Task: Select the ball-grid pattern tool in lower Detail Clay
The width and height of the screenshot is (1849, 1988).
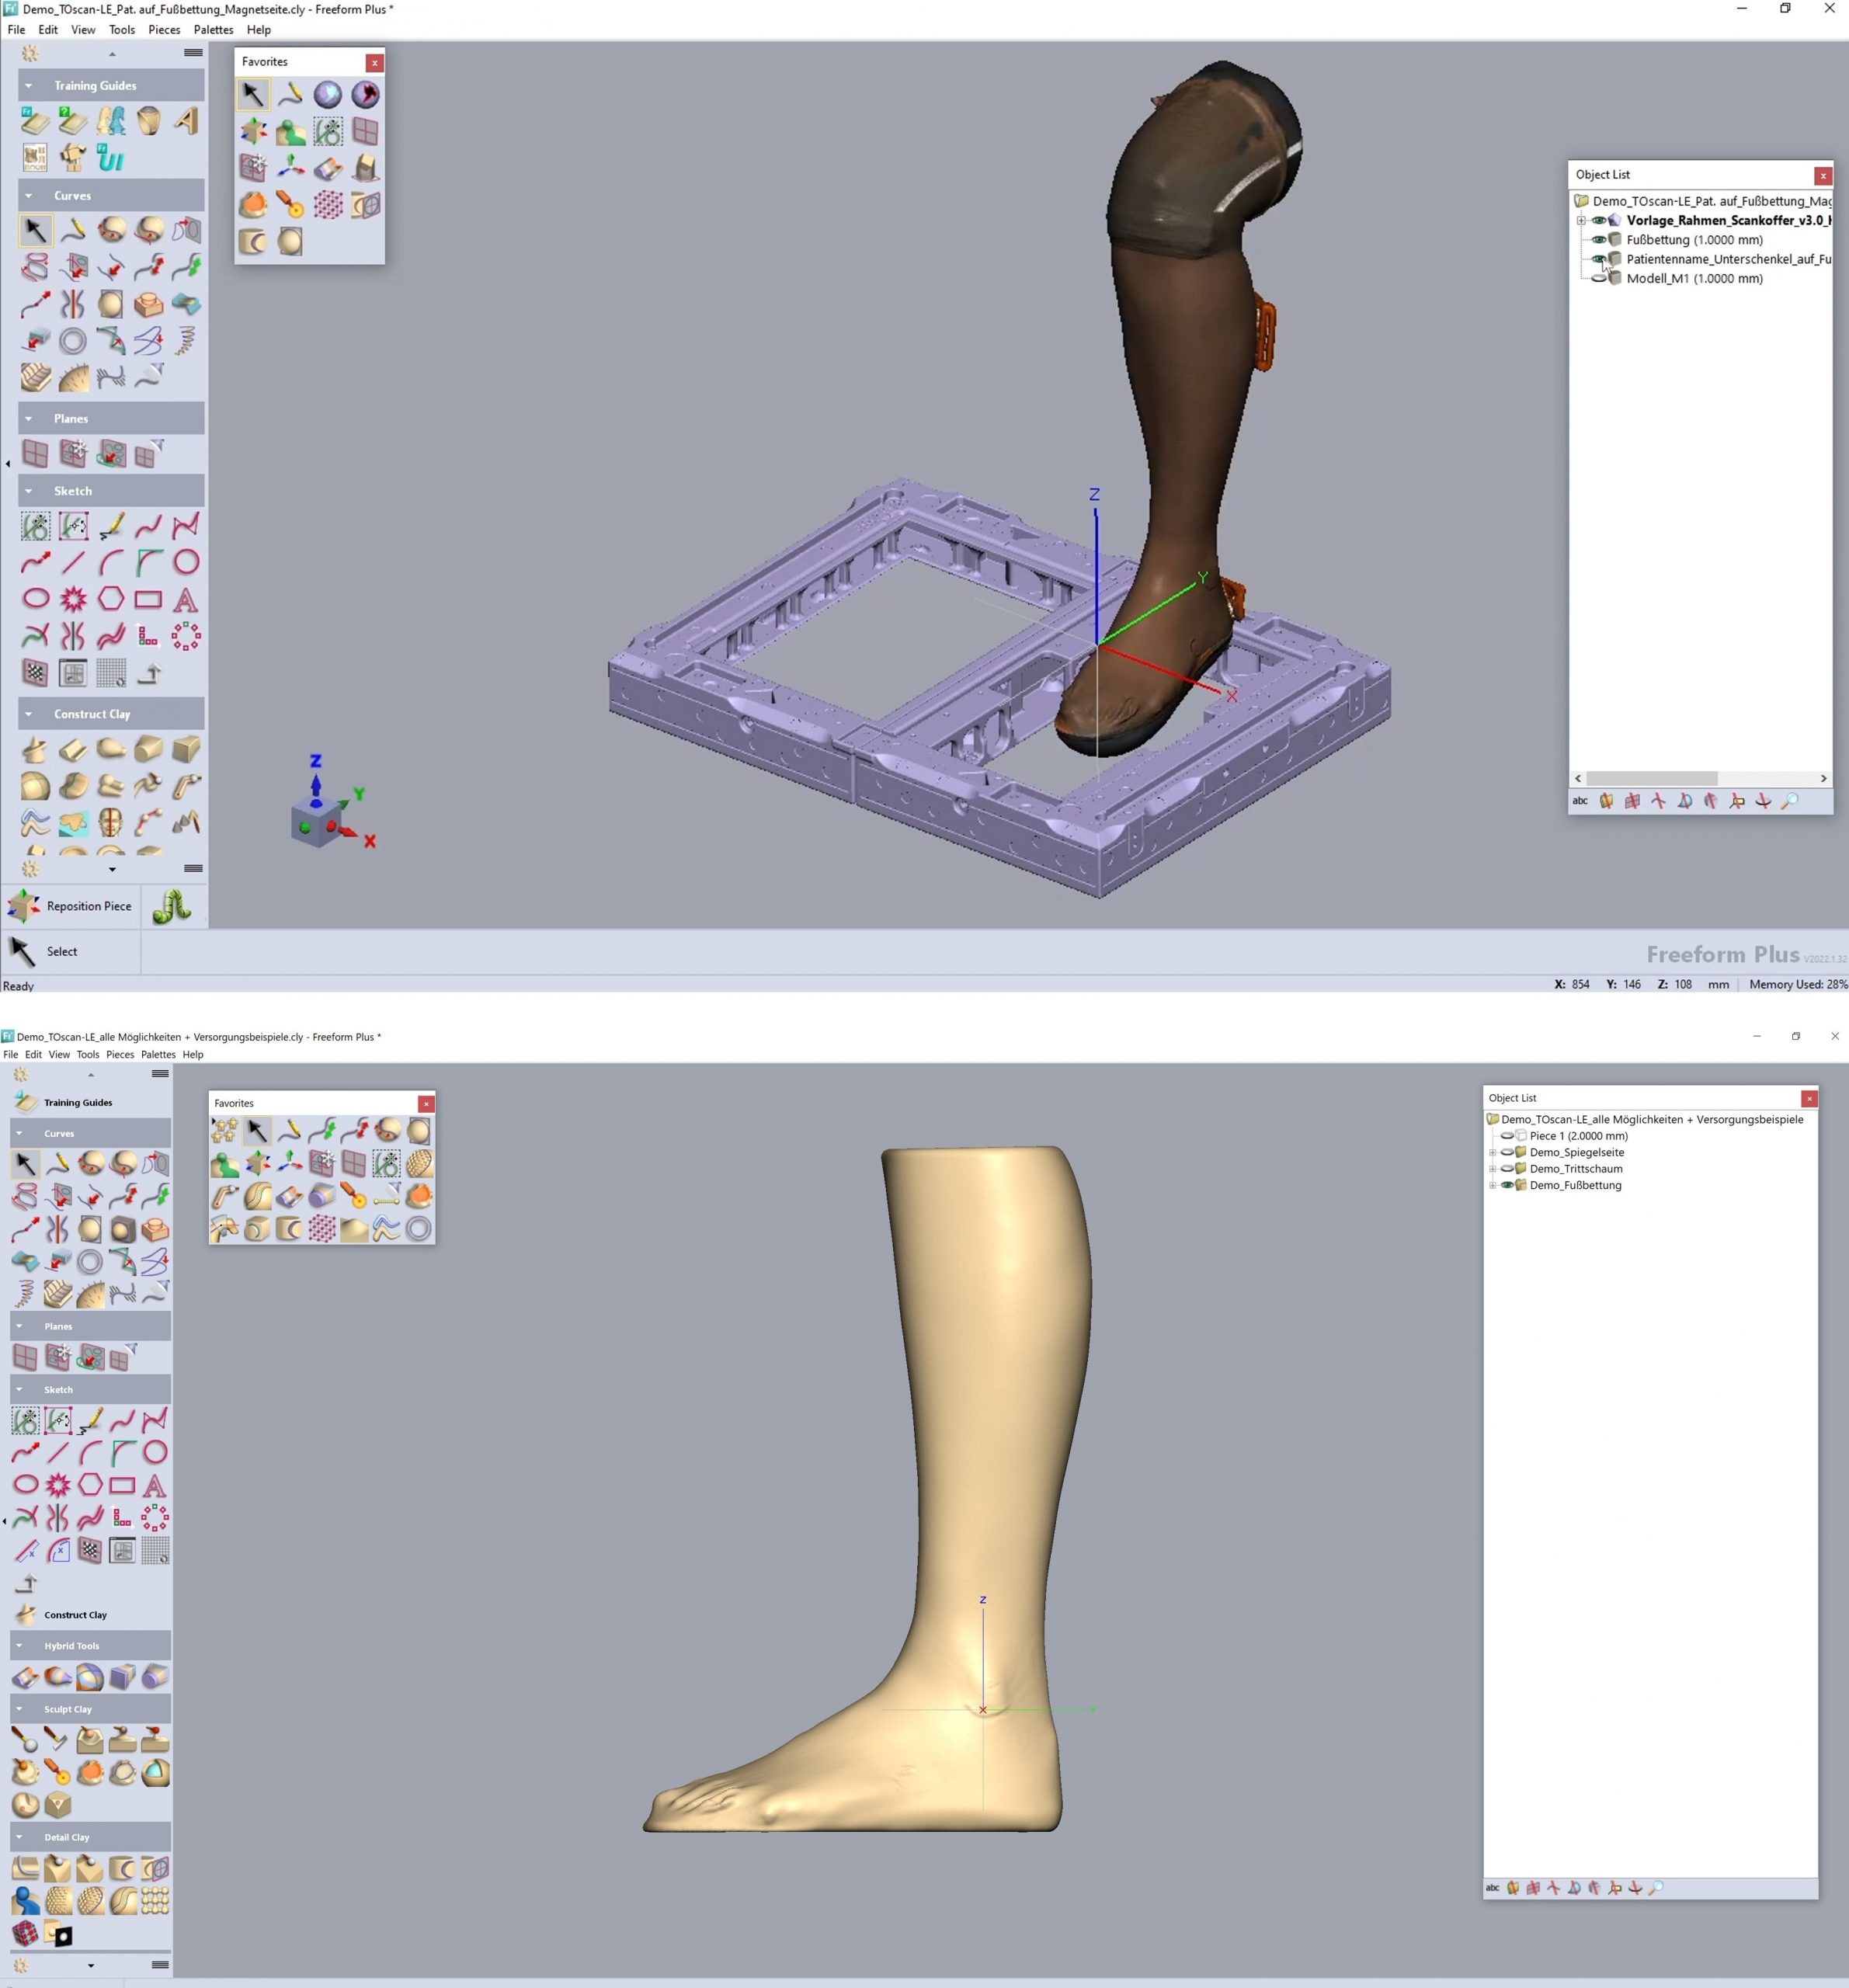Action: [155, 1901]
